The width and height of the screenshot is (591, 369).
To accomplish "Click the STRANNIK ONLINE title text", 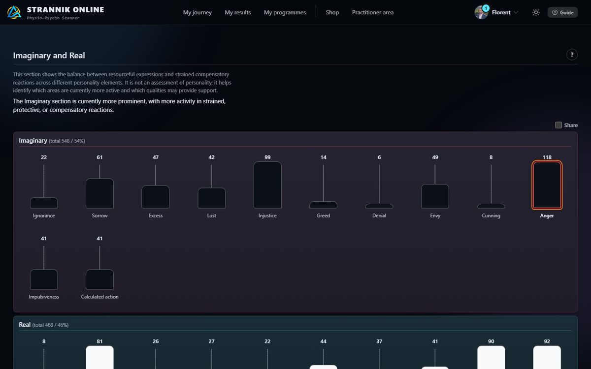I will click(x=66, y=9).
